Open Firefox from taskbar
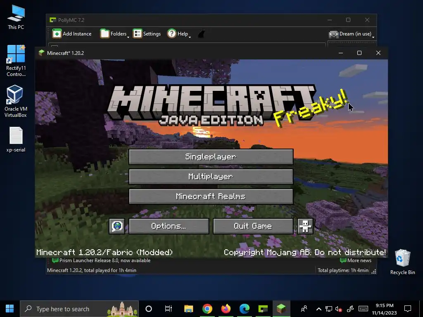The image size is (423, 317). [x=226, y=309]
